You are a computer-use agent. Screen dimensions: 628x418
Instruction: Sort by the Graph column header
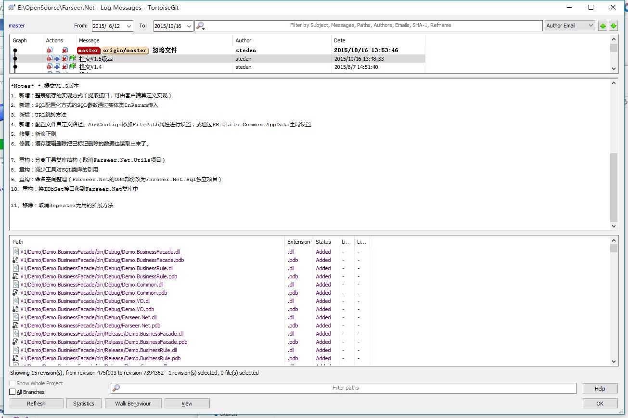26,40
